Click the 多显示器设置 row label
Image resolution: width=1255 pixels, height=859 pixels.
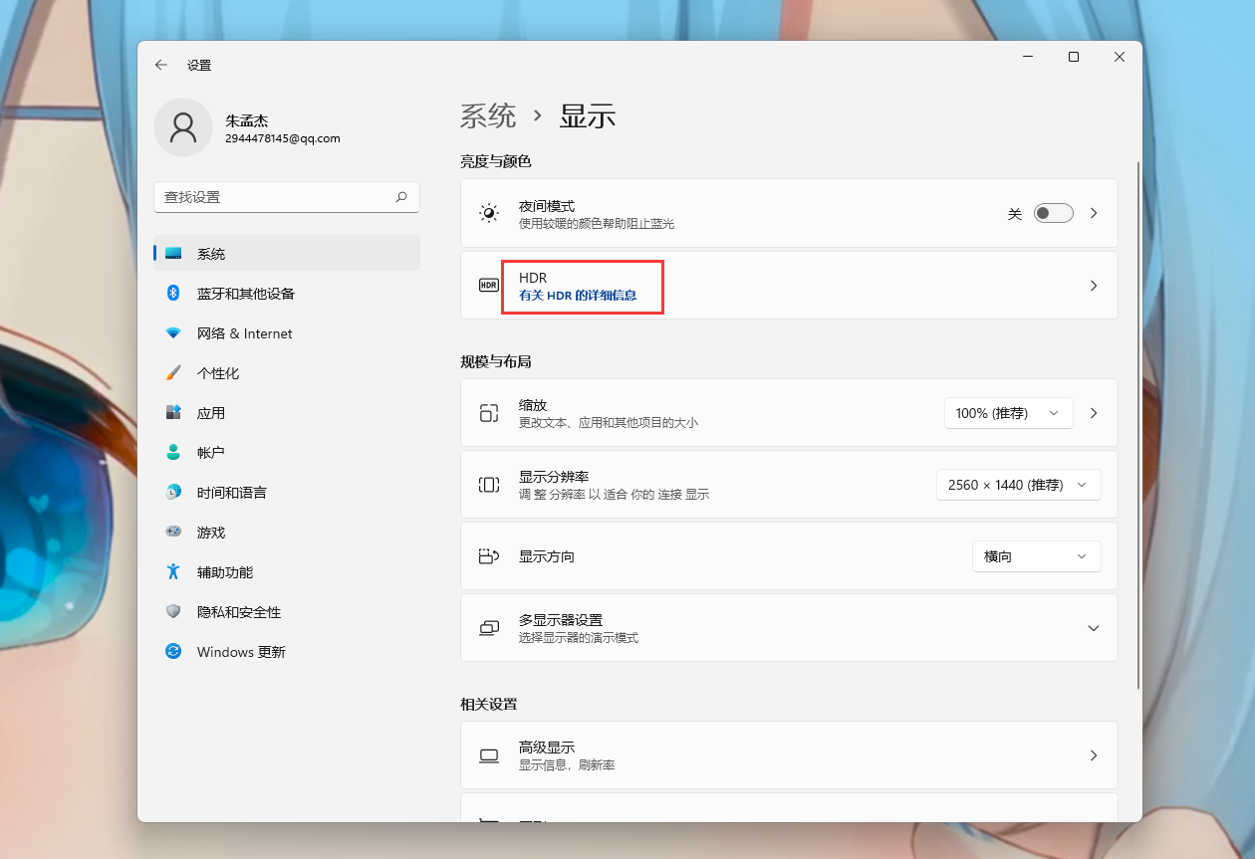click(x=561, y=620)
